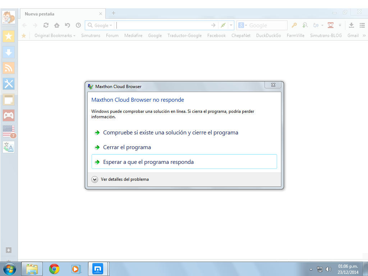Open Windows Explorer from the taskbar
Viewport: 368px width, 276px height.
tap(32, 269)
